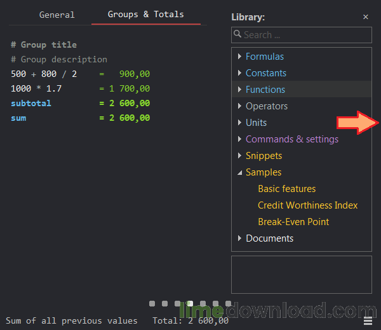Select the Functions library item
The image size is (381, 330).
(265, 90)
